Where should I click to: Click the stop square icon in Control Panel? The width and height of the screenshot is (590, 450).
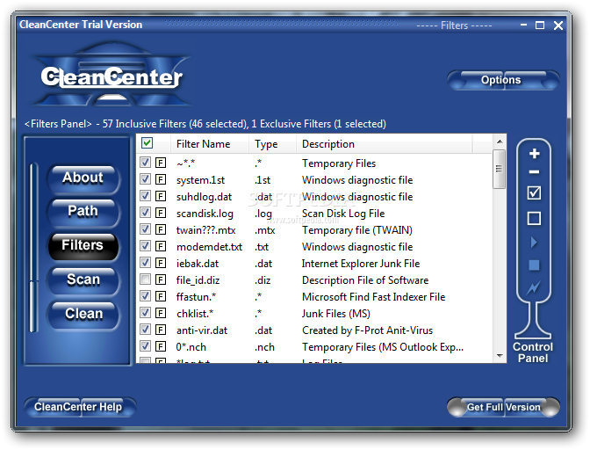pyautogui.click(x=535, y=265)
